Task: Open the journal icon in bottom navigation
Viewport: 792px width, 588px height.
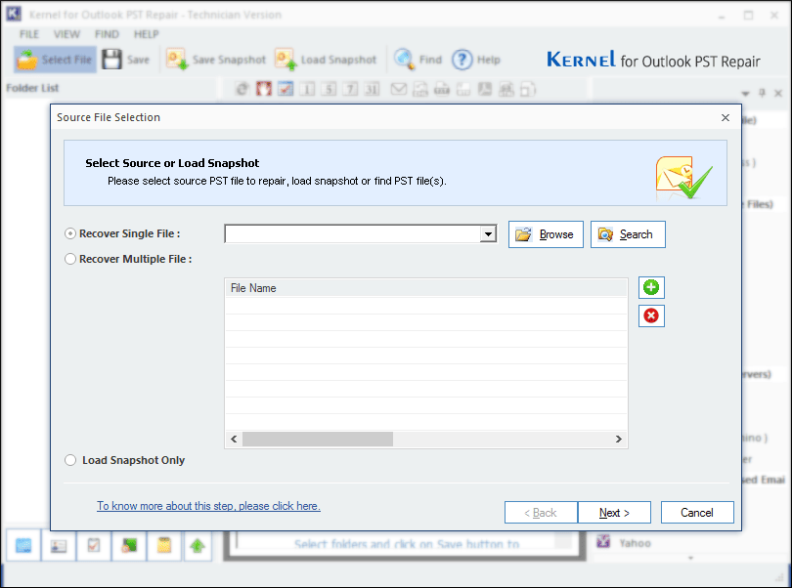Action: click(x=129, y=545)
